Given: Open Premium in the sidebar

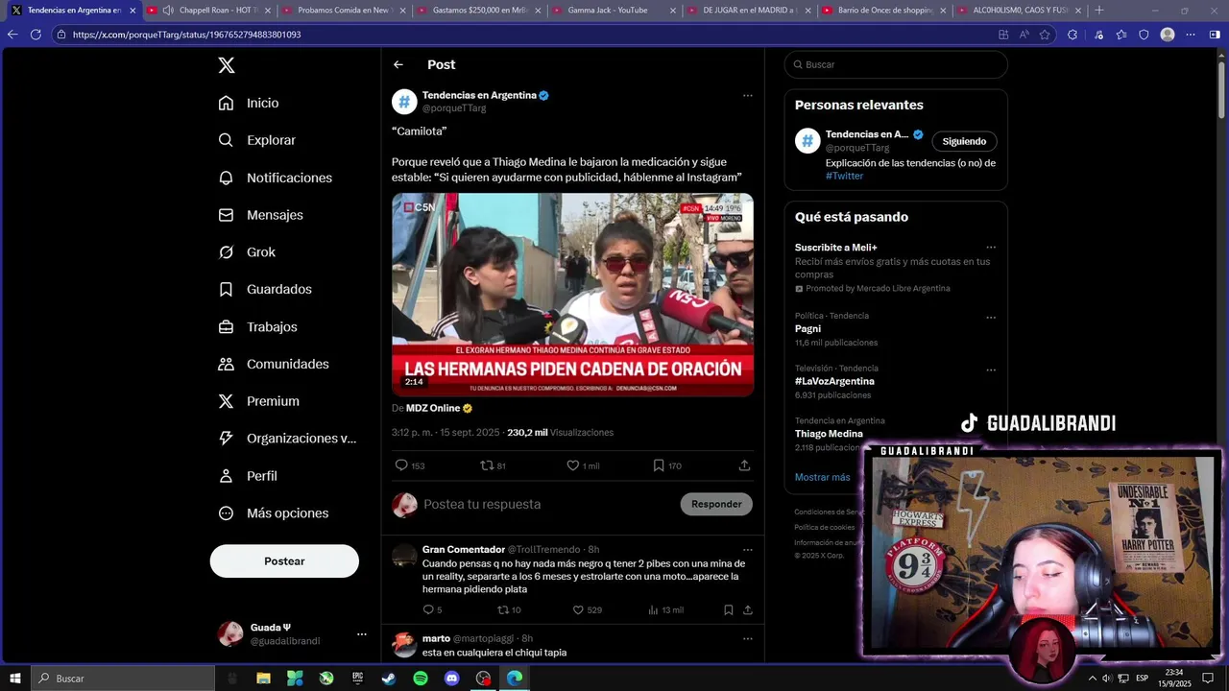Looking at the screenshot, I should [x=258, y=401].
